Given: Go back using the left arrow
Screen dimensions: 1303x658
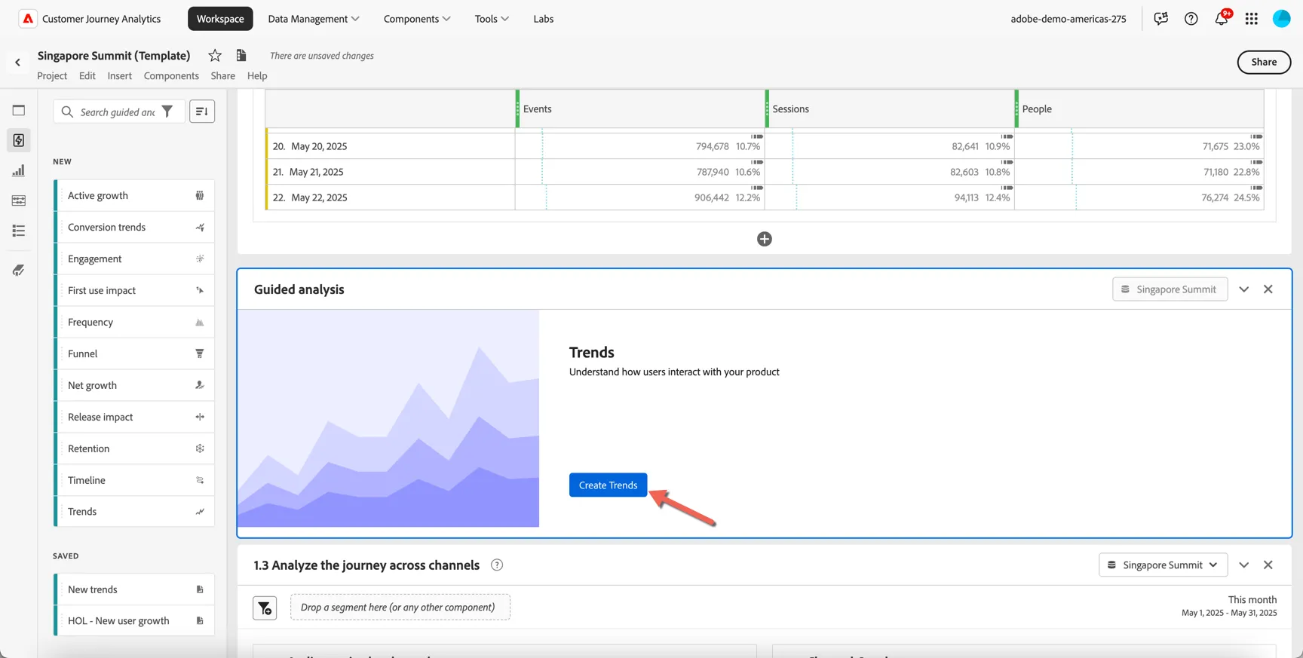Looking at the screenshot, I should [x=17, y=63].
